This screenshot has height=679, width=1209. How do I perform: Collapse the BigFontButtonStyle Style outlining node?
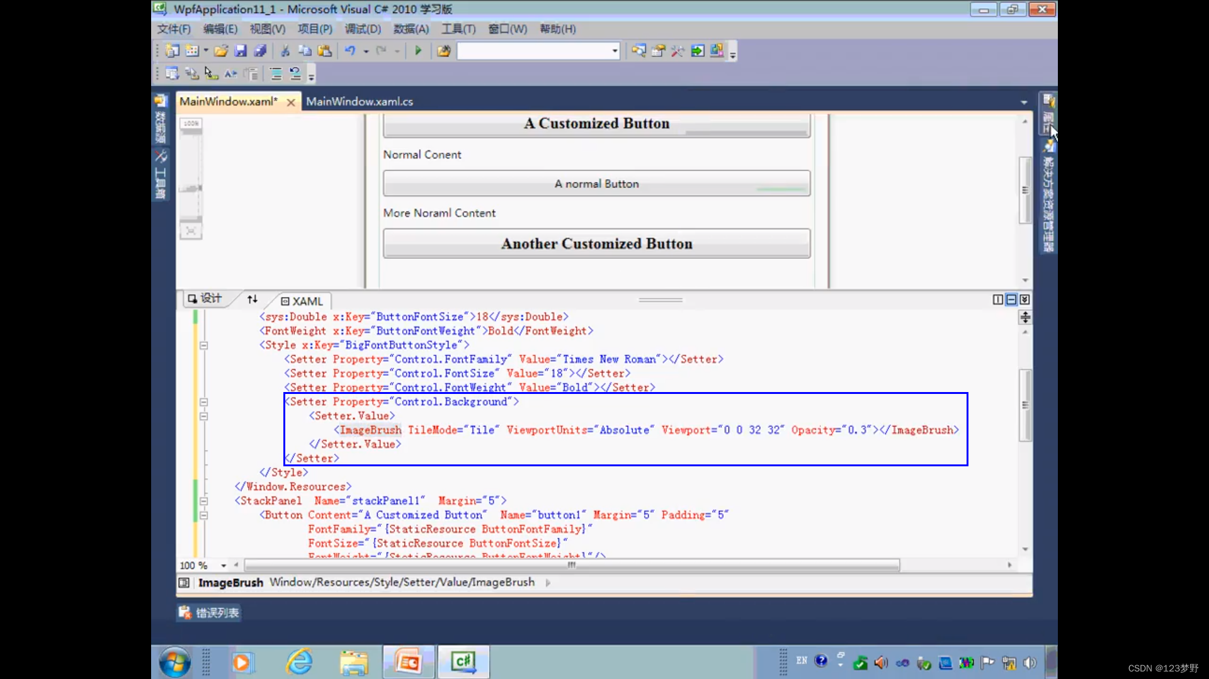pyautogui.click(x=203, y=345)
